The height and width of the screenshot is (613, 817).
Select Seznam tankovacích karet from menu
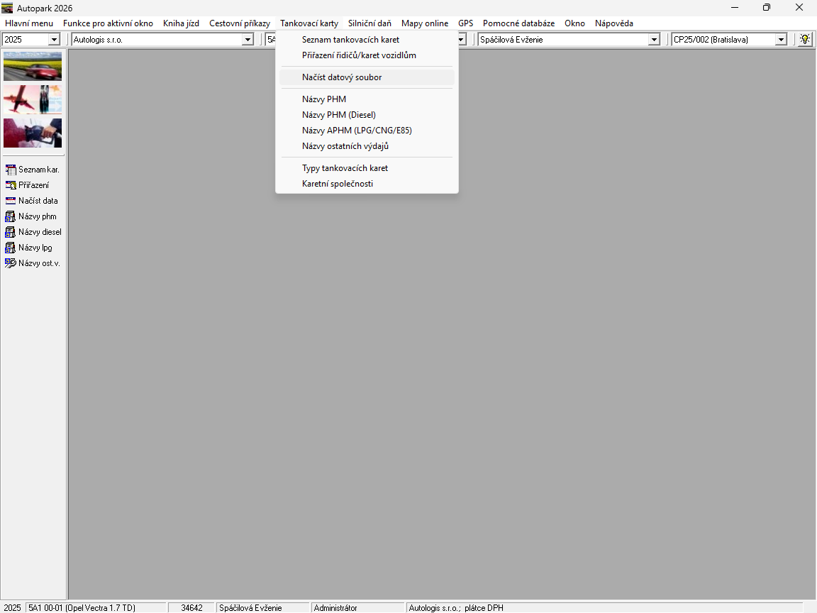click(350, 40)
